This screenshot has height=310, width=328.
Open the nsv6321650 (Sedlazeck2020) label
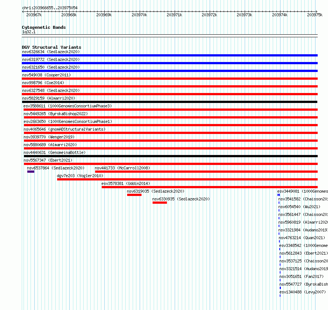(x=51, y=67)
